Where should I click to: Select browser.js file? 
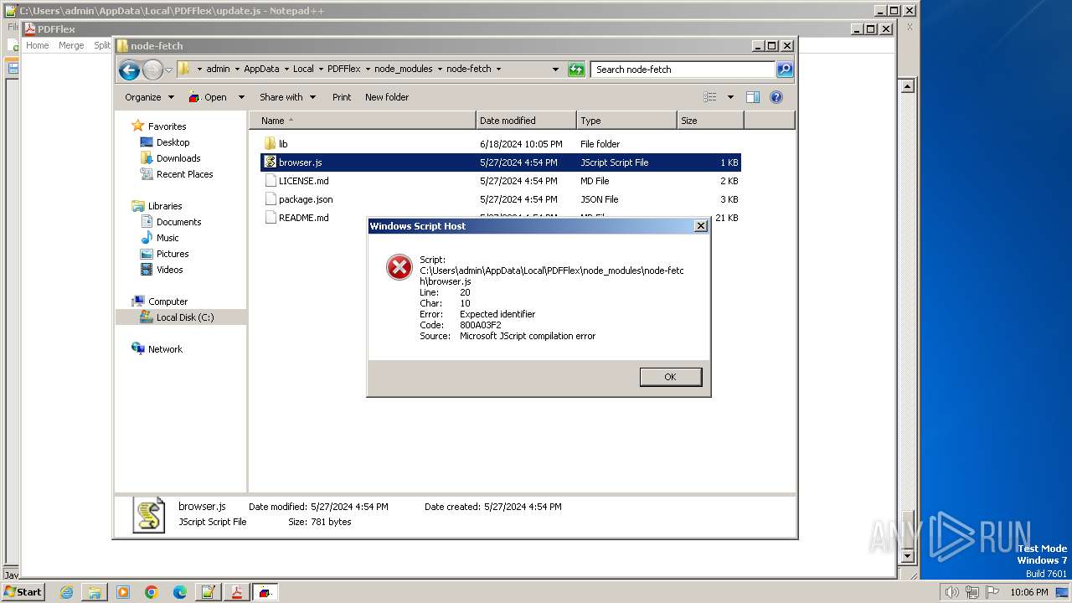click(x=501, y=162)
